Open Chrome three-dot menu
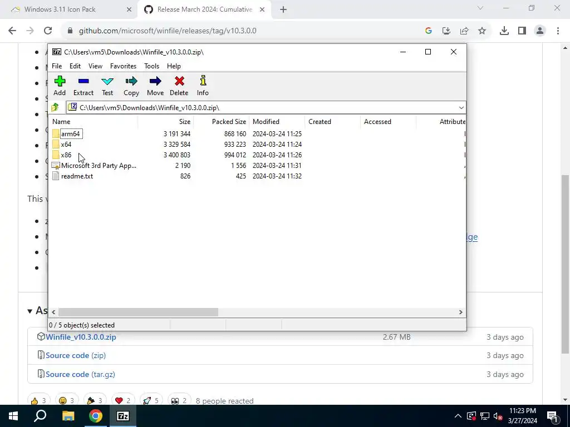 click(558, 31)
